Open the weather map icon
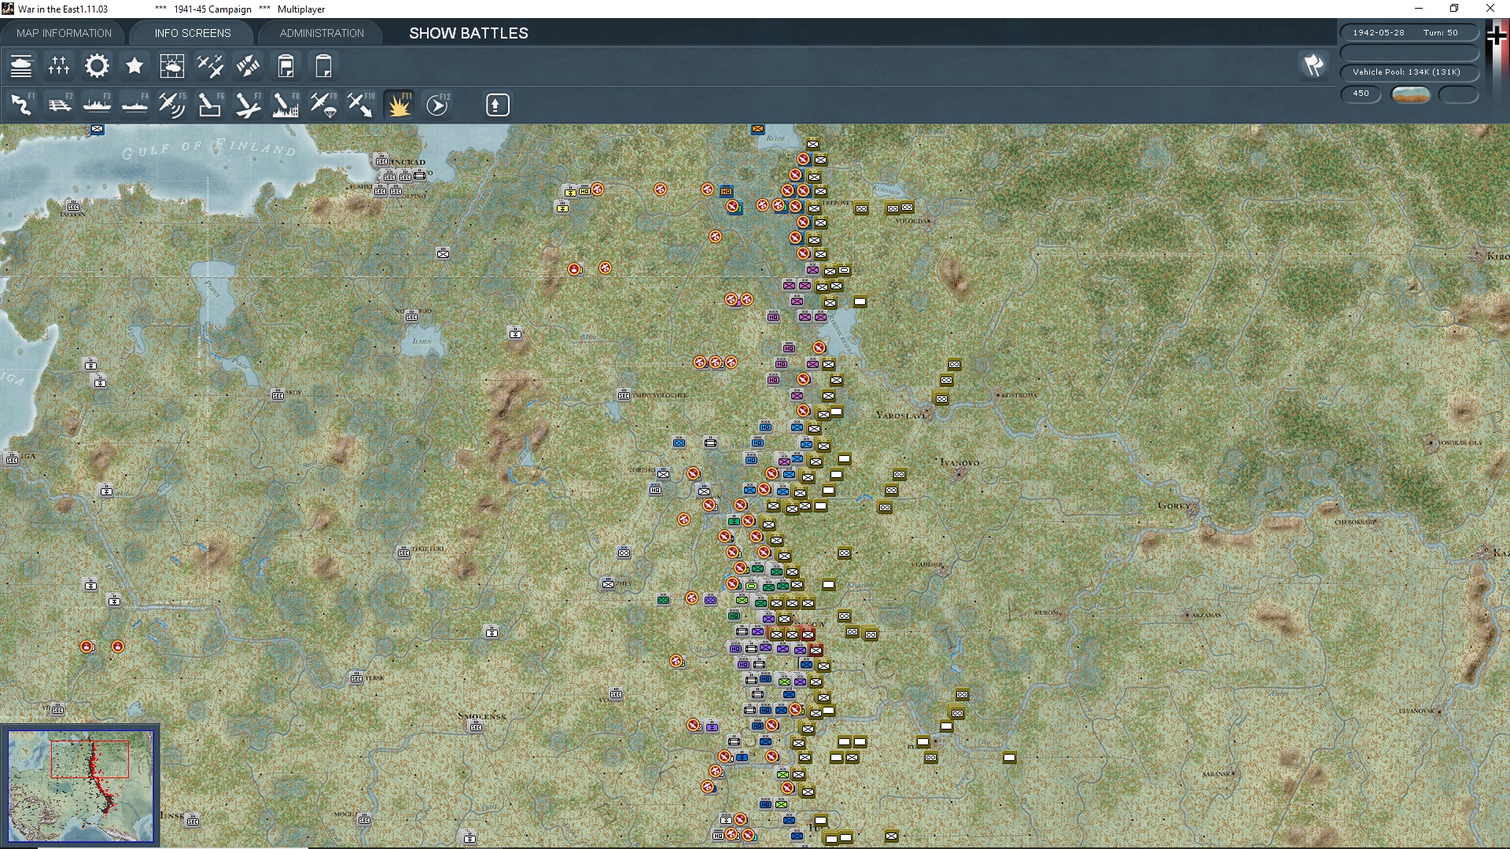The width and height of the screenshot is (1510, 849). (x=171, y=66)
